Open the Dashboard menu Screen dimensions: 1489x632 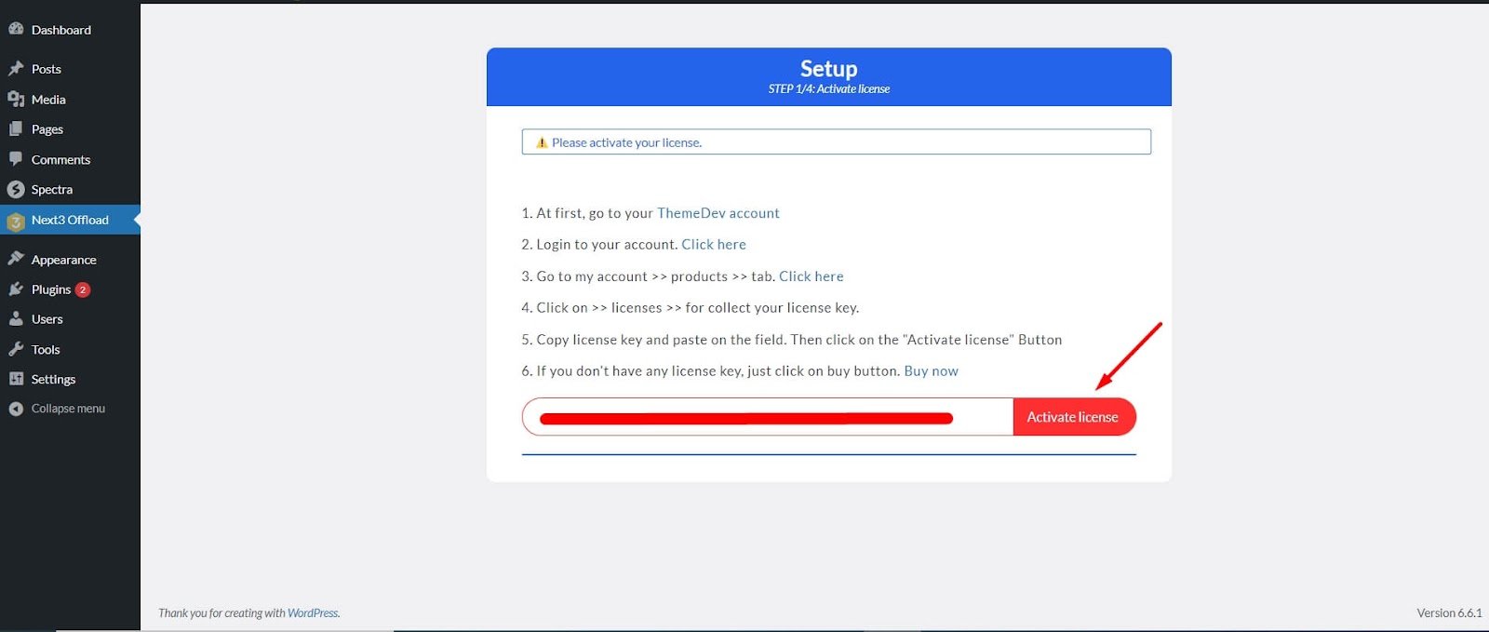[x=61, y=30]
